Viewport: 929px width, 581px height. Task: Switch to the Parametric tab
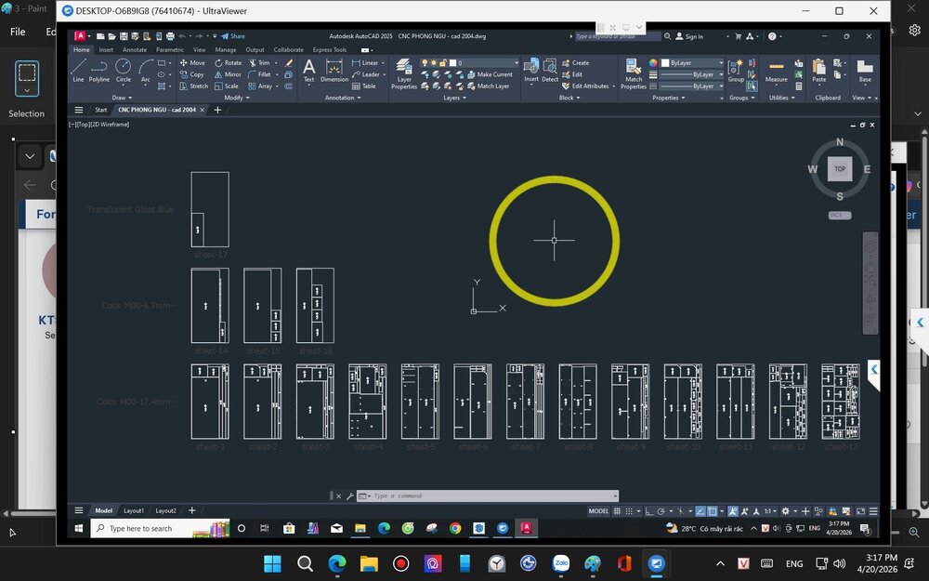coord(169,50)
